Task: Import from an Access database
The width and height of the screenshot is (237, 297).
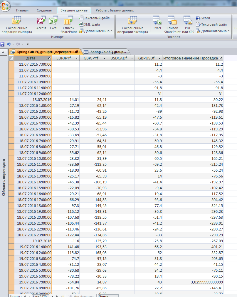Action: [41, 23]
